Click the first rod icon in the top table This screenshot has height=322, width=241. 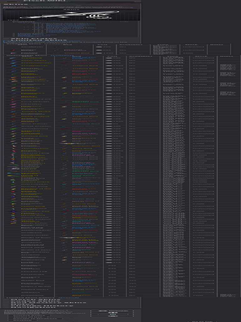[56, 47]
